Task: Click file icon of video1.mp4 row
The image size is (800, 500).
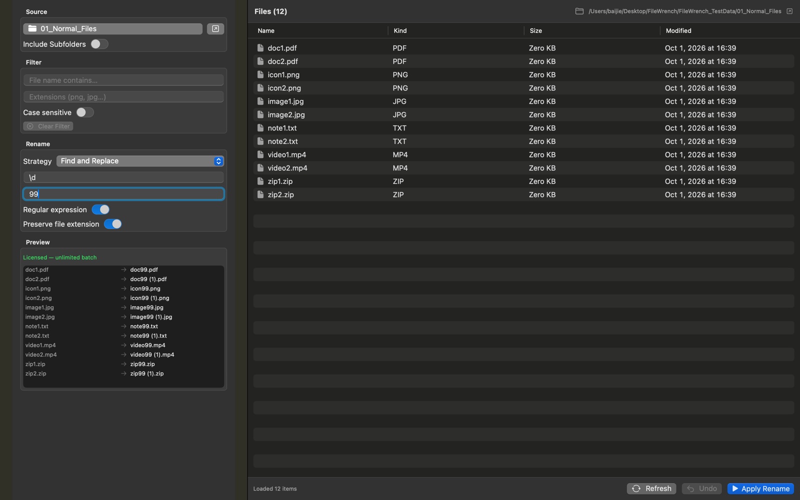Action: (260, 154)
